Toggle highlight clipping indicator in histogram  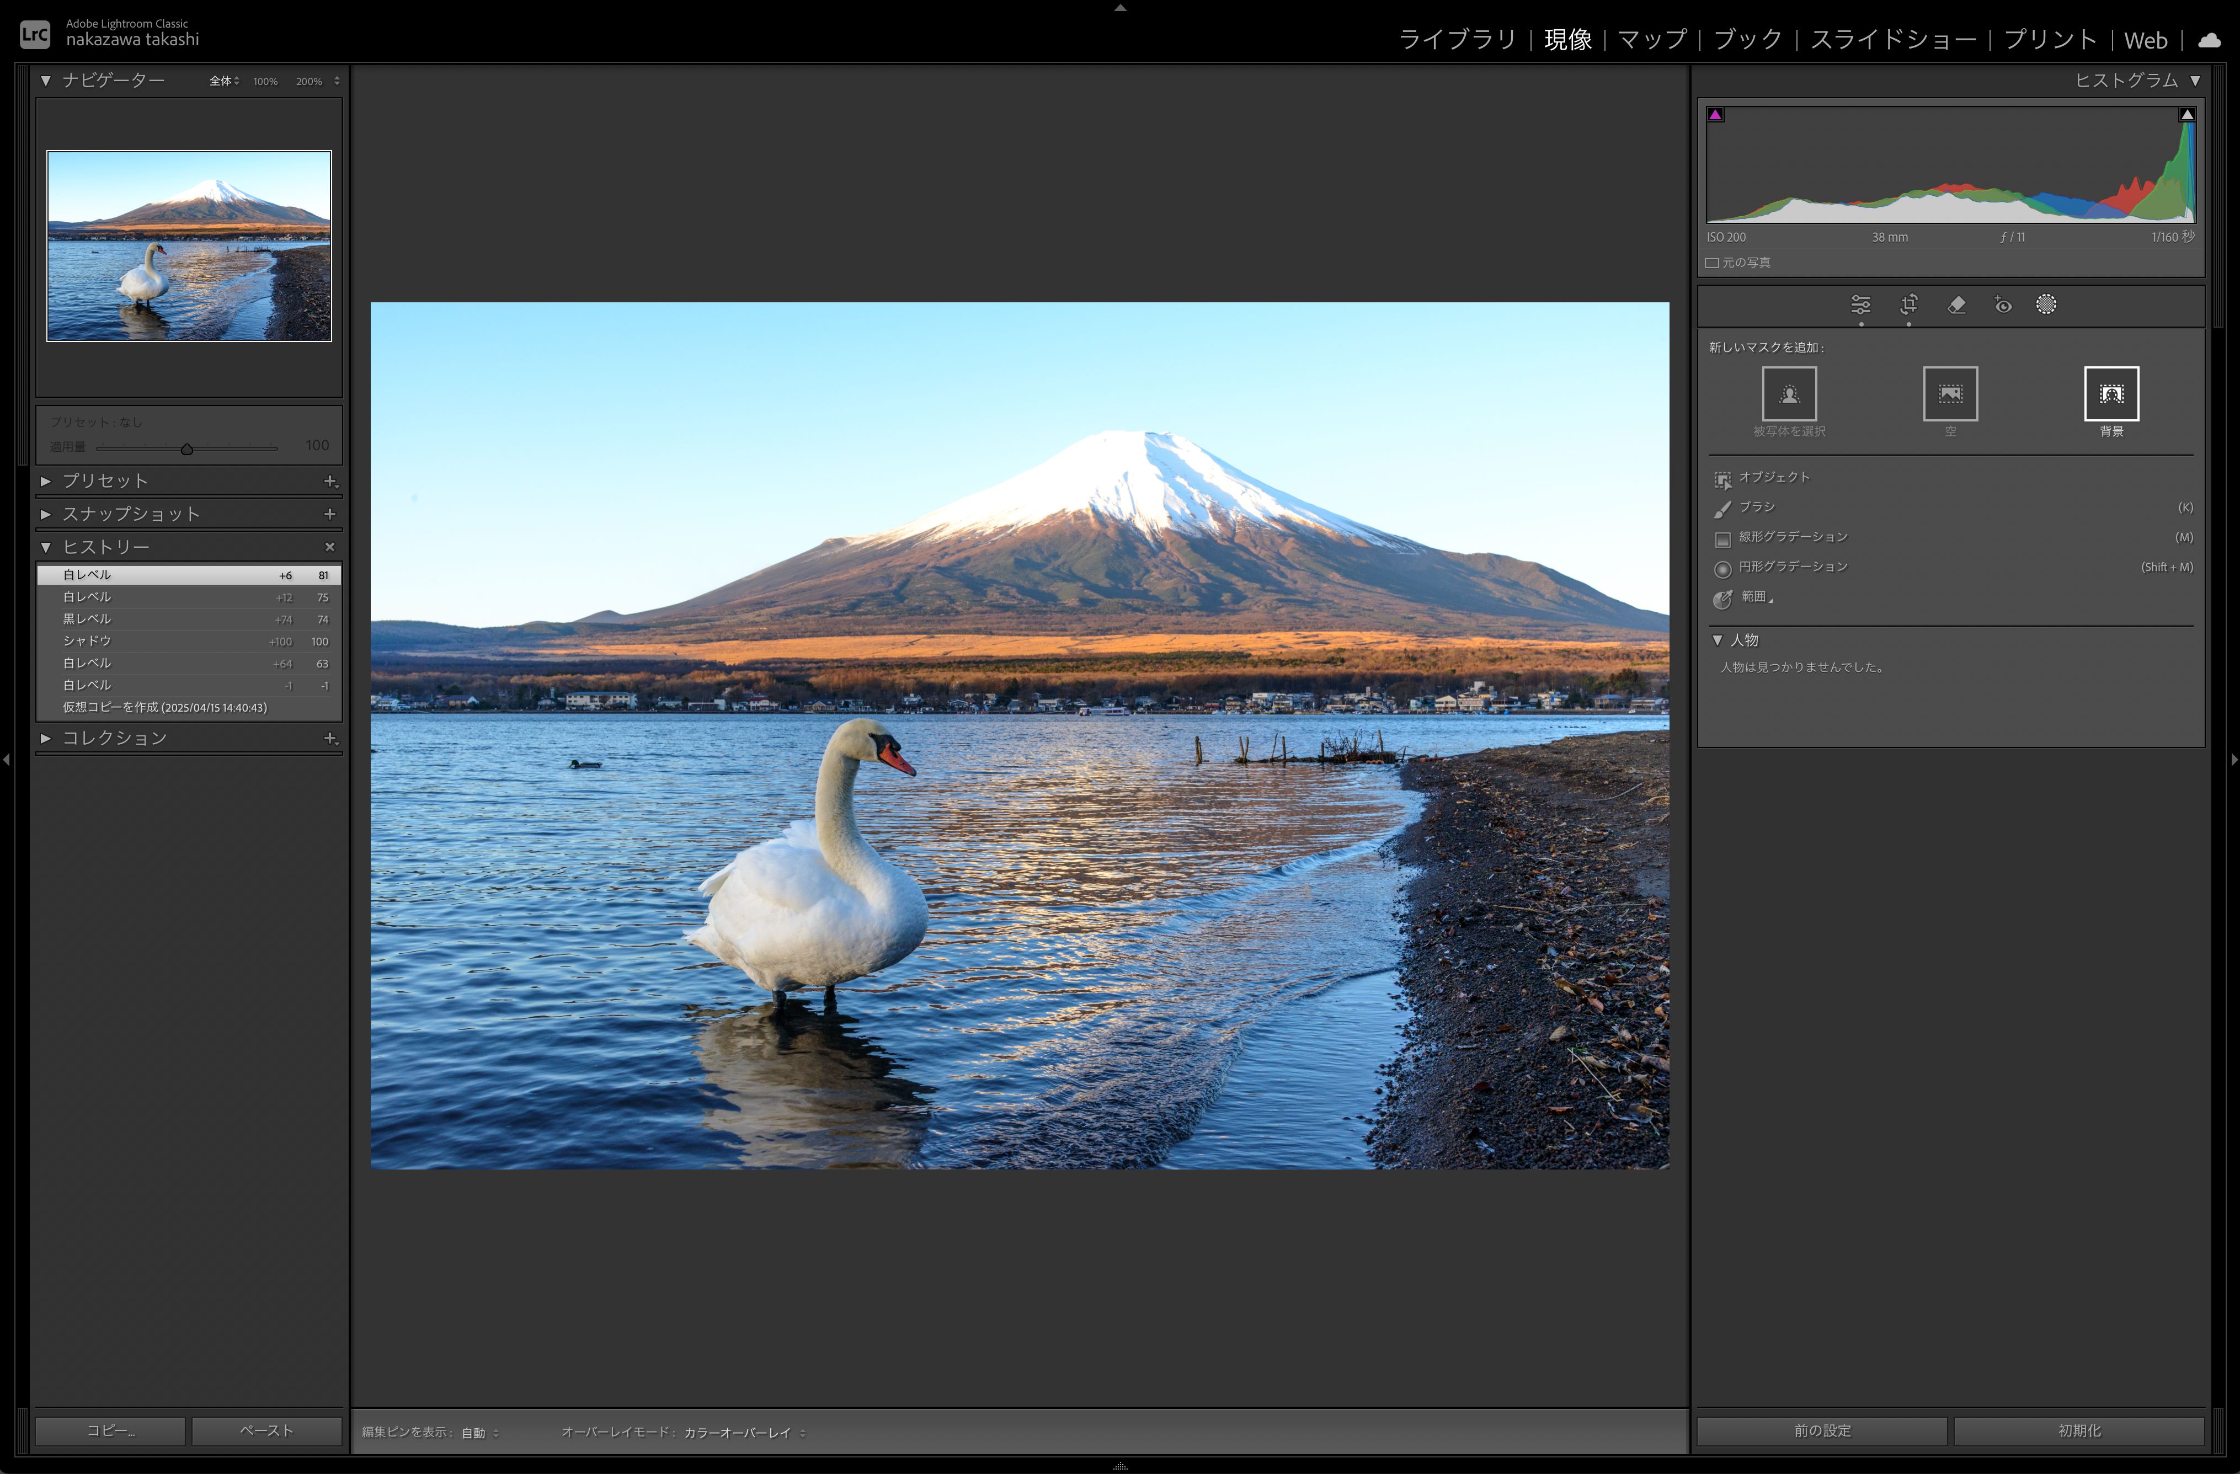2187,115
